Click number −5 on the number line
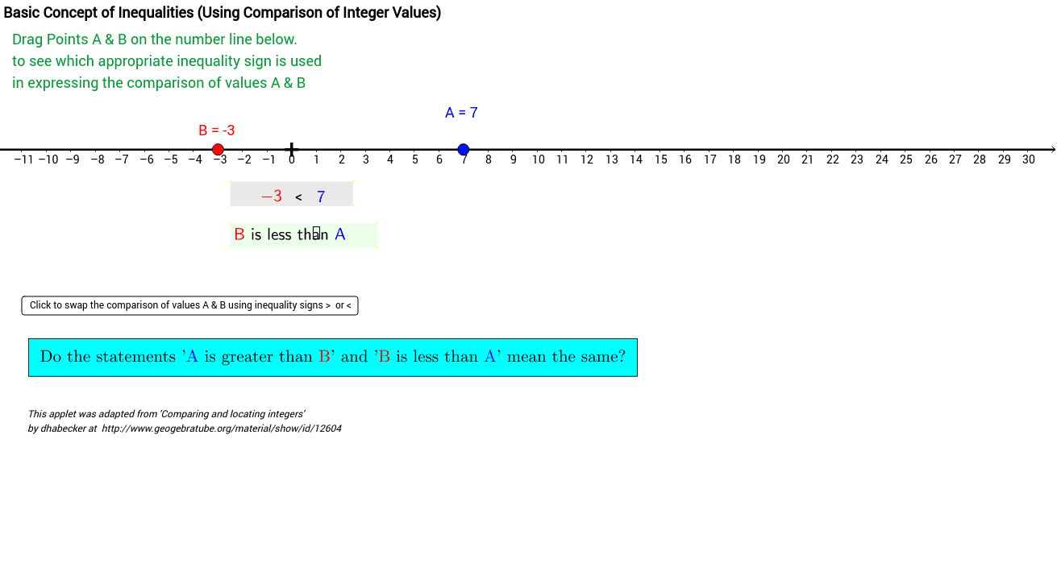 point(171,159)
